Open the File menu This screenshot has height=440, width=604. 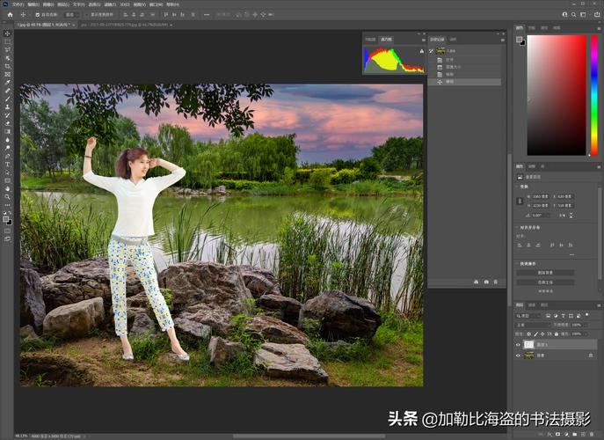pos(18,4)
